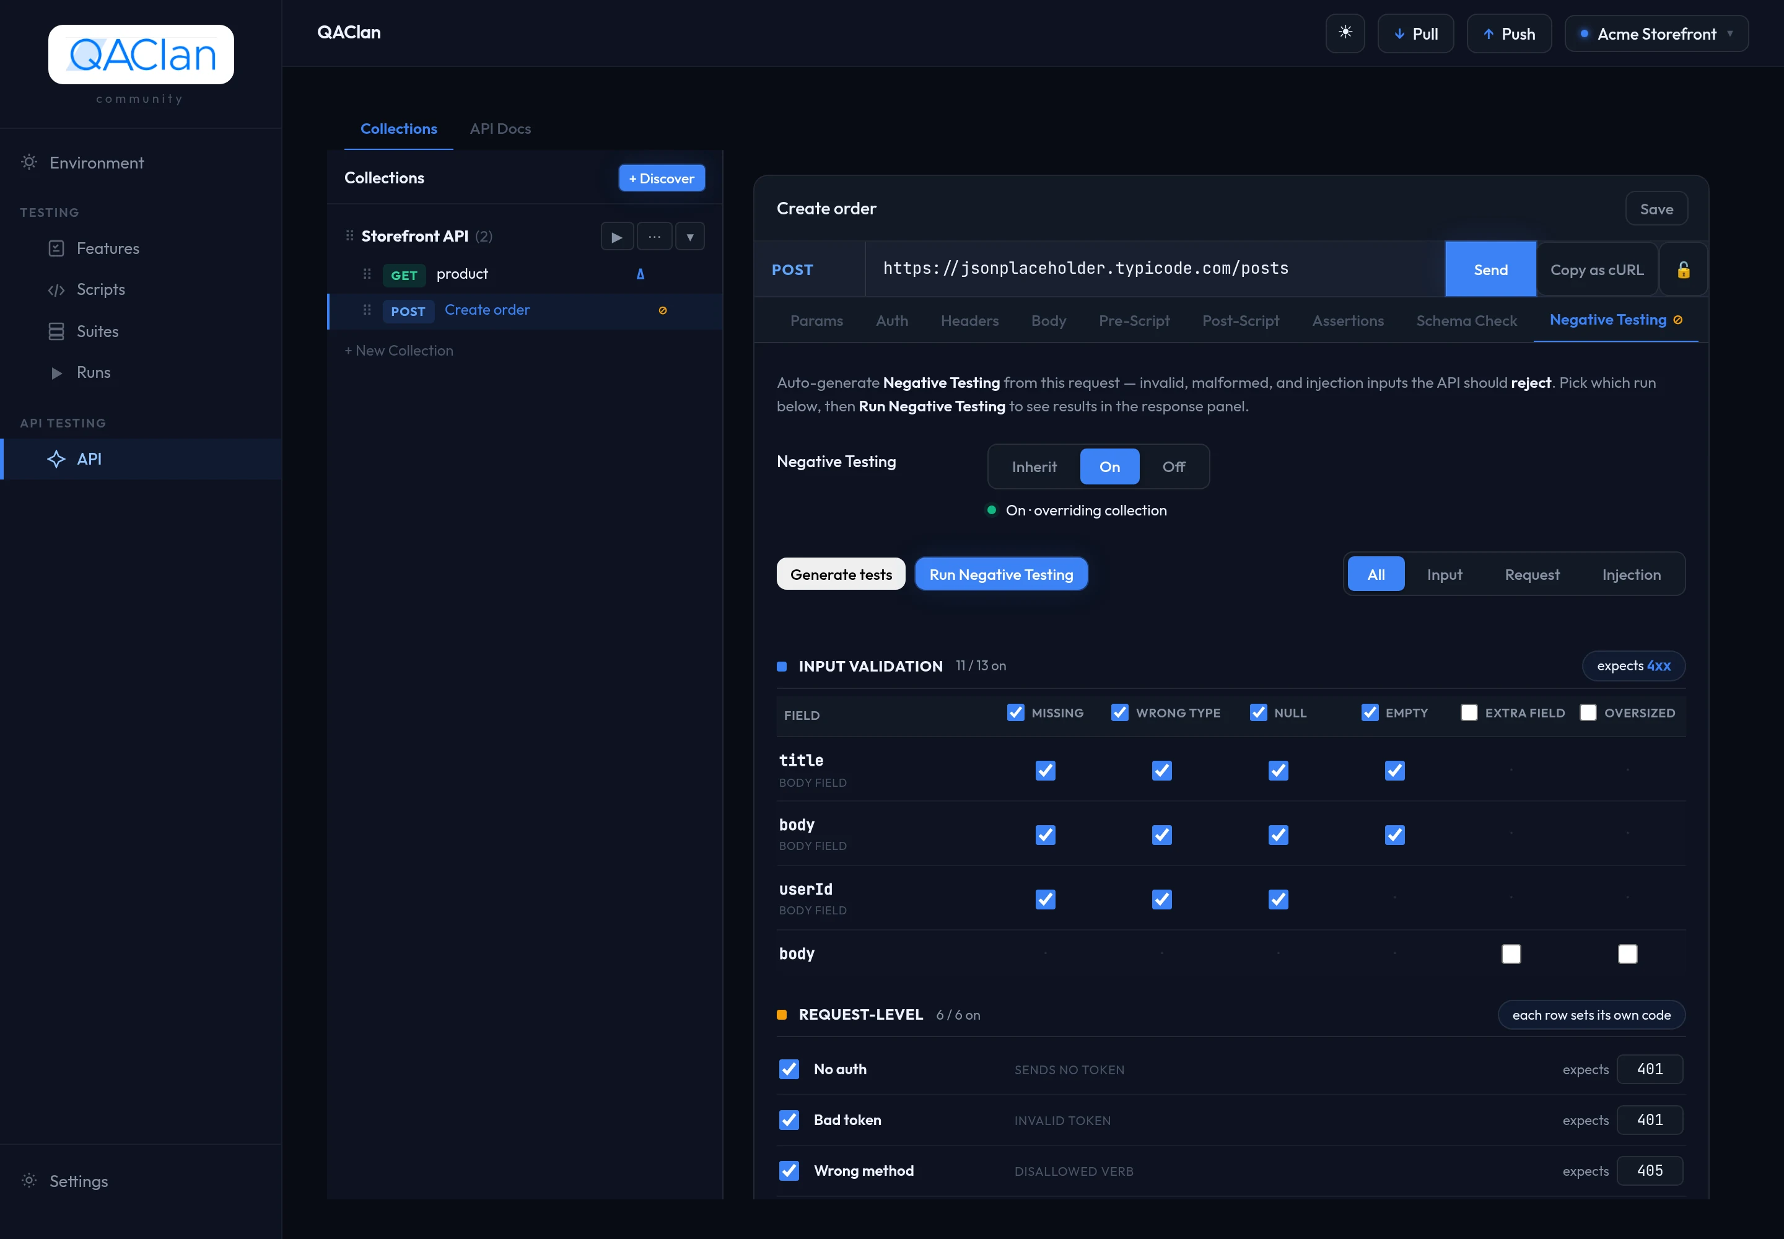The image size is (1784, 1239).
Task: Click Run Negative Testing button
Action: coord(1000,574)
